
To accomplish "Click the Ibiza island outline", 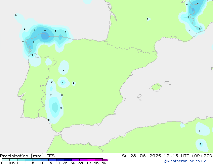I will [139, 96].
